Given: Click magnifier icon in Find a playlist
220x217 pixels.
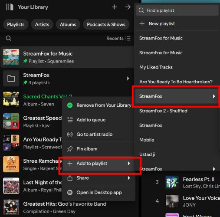Looking at the screenshot, I should point(141,10).
